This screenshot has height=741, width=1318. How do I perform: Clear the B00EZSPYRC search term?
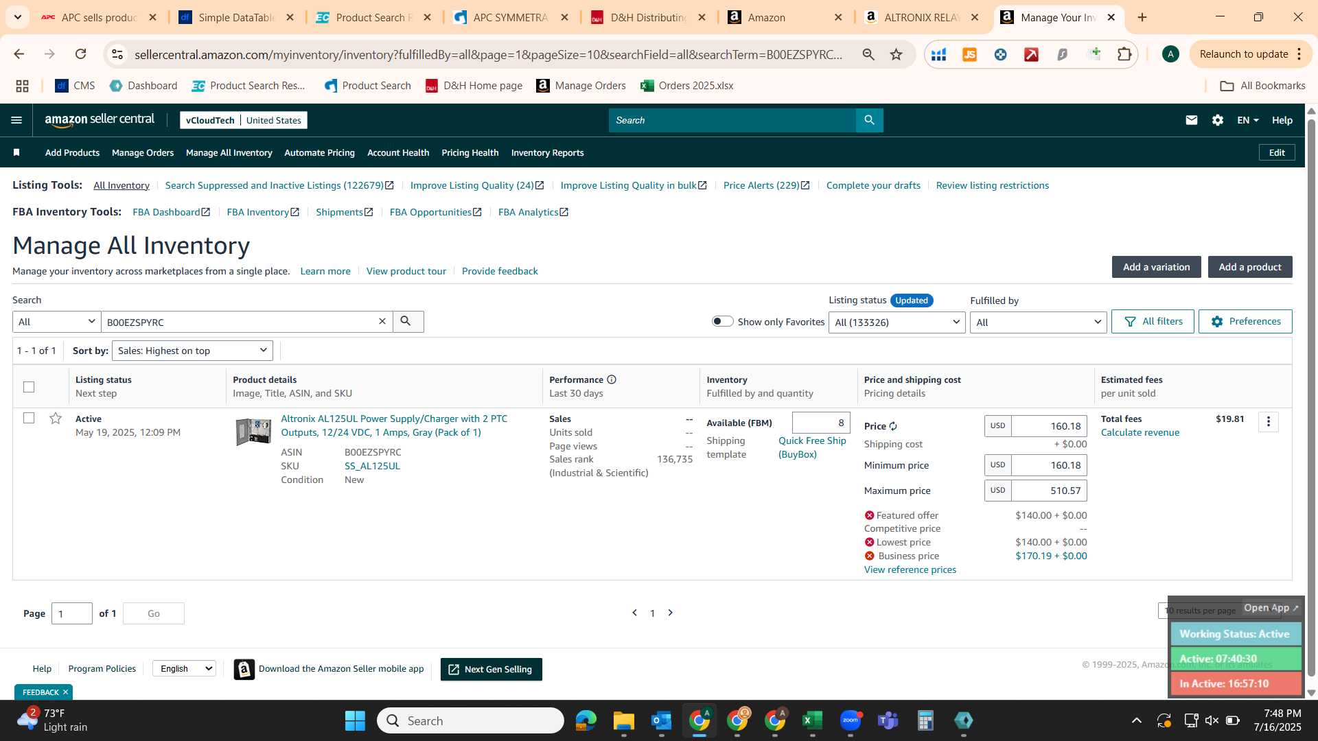(382, 321)
